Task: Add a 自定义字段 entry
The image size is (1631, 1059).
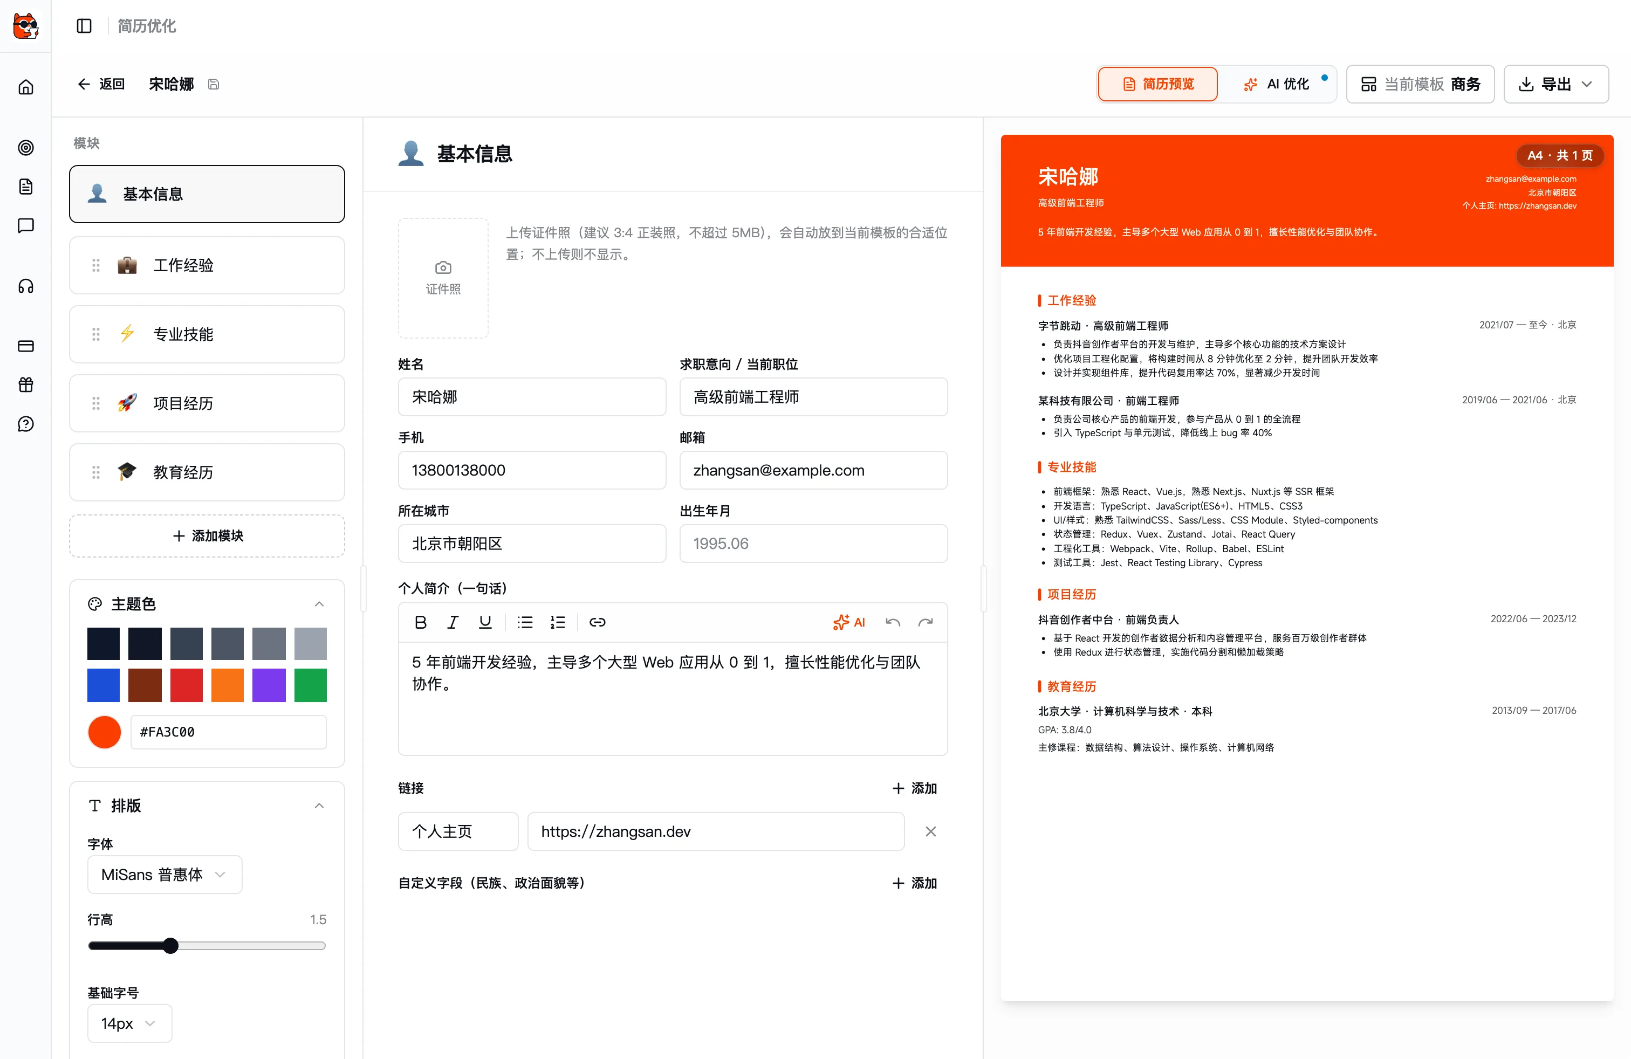Action: tap(915, 883)
